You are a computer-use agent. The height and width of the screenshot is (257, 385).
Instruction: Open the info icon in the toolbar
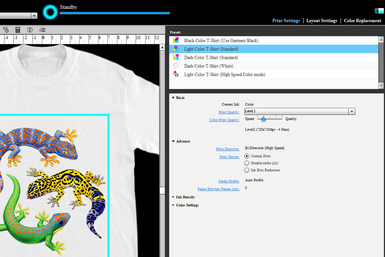30,30
